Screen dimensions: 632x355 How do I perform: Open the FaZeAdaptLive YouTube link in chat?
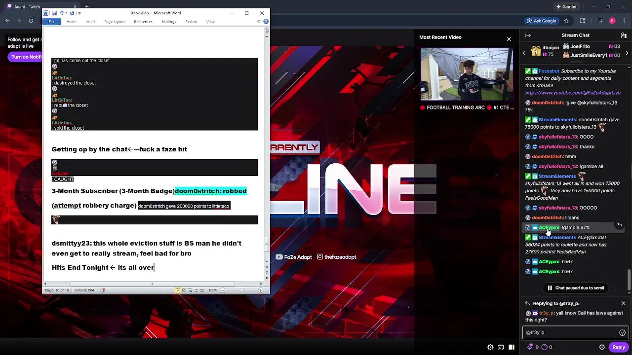pyautogui.click(x=573, y=93)
